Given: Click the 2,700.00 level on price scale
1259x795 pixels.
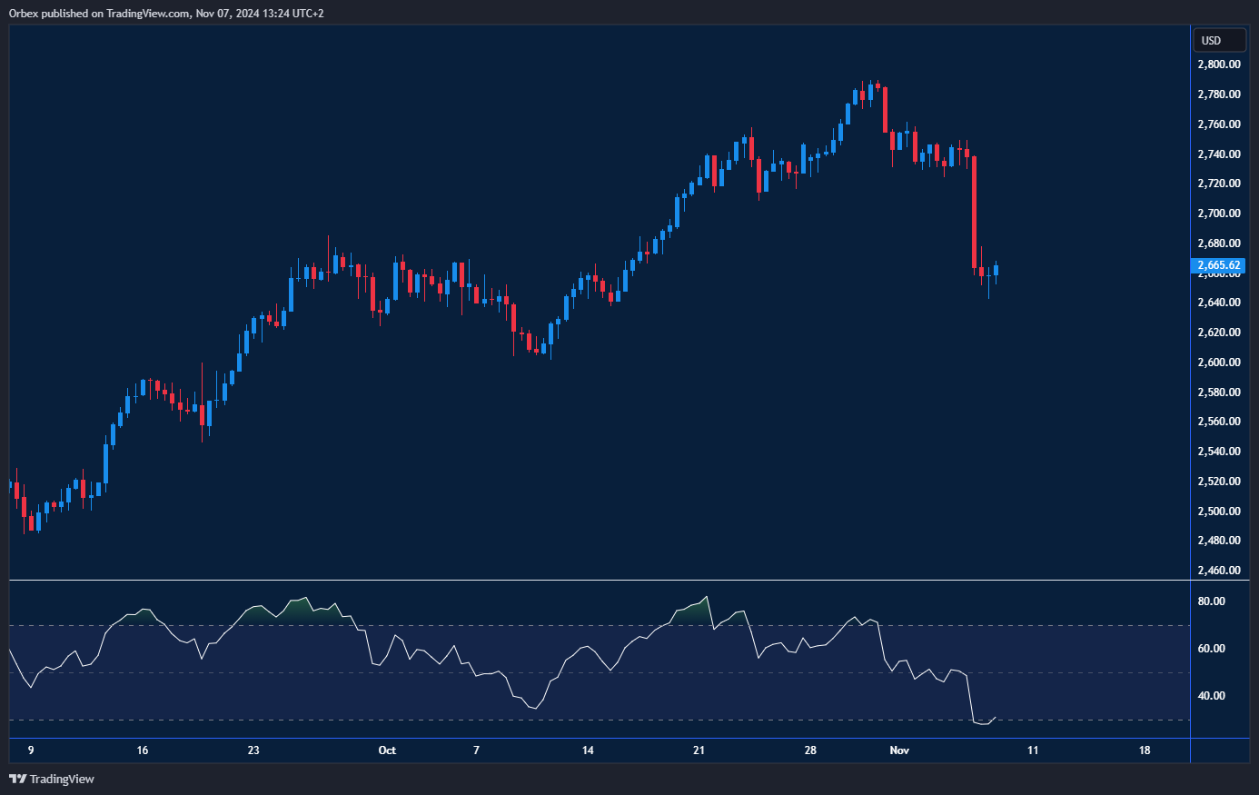Looking at the screenshot, I should [x=1218, y=214].
